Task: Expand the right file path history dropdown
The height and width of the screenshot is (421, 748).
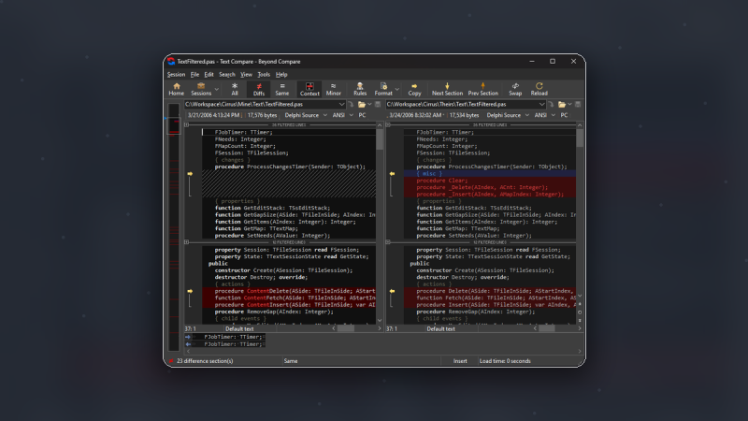Action: [x=542, y=104]
